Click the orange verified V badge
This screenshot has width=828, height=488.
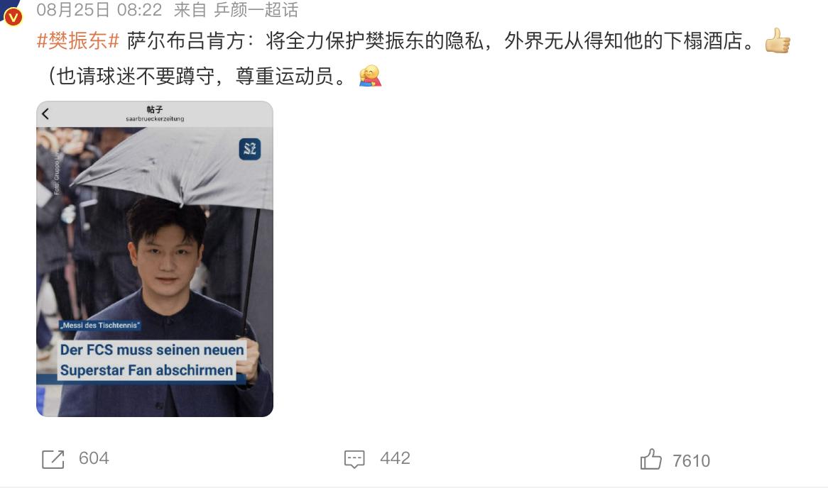coord(13,17)
